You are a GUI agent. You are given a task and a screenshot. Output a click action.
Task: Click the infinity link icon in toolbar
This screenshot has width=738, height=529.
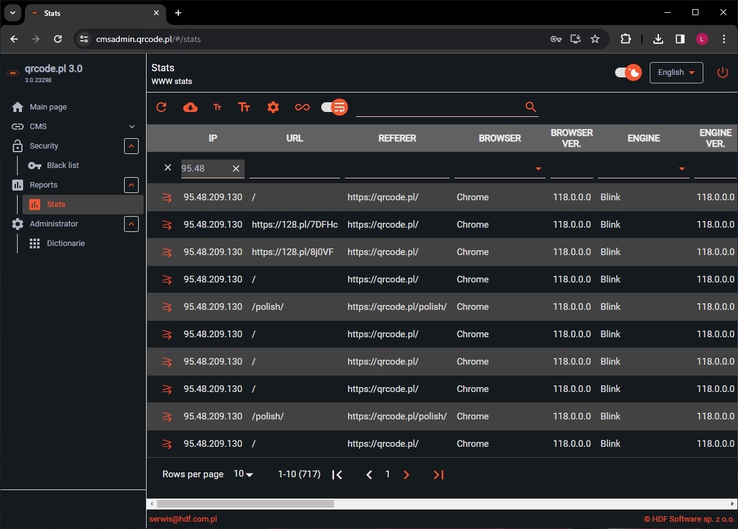point(302,107)
